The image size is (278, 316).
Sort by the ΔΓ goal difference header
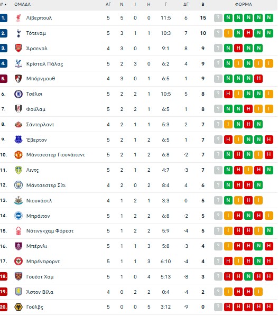coord(186,4)
